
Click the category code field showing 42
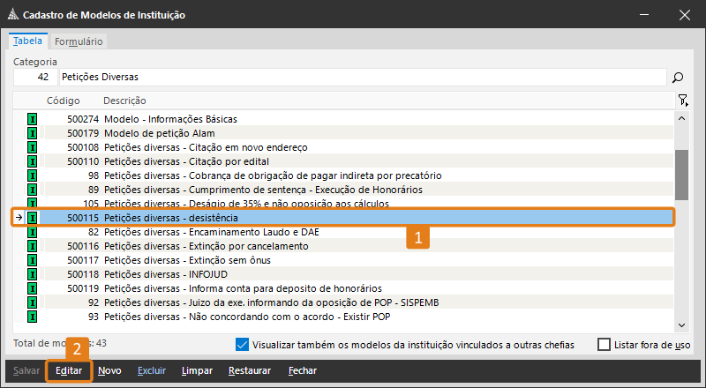tap(34, 78)
